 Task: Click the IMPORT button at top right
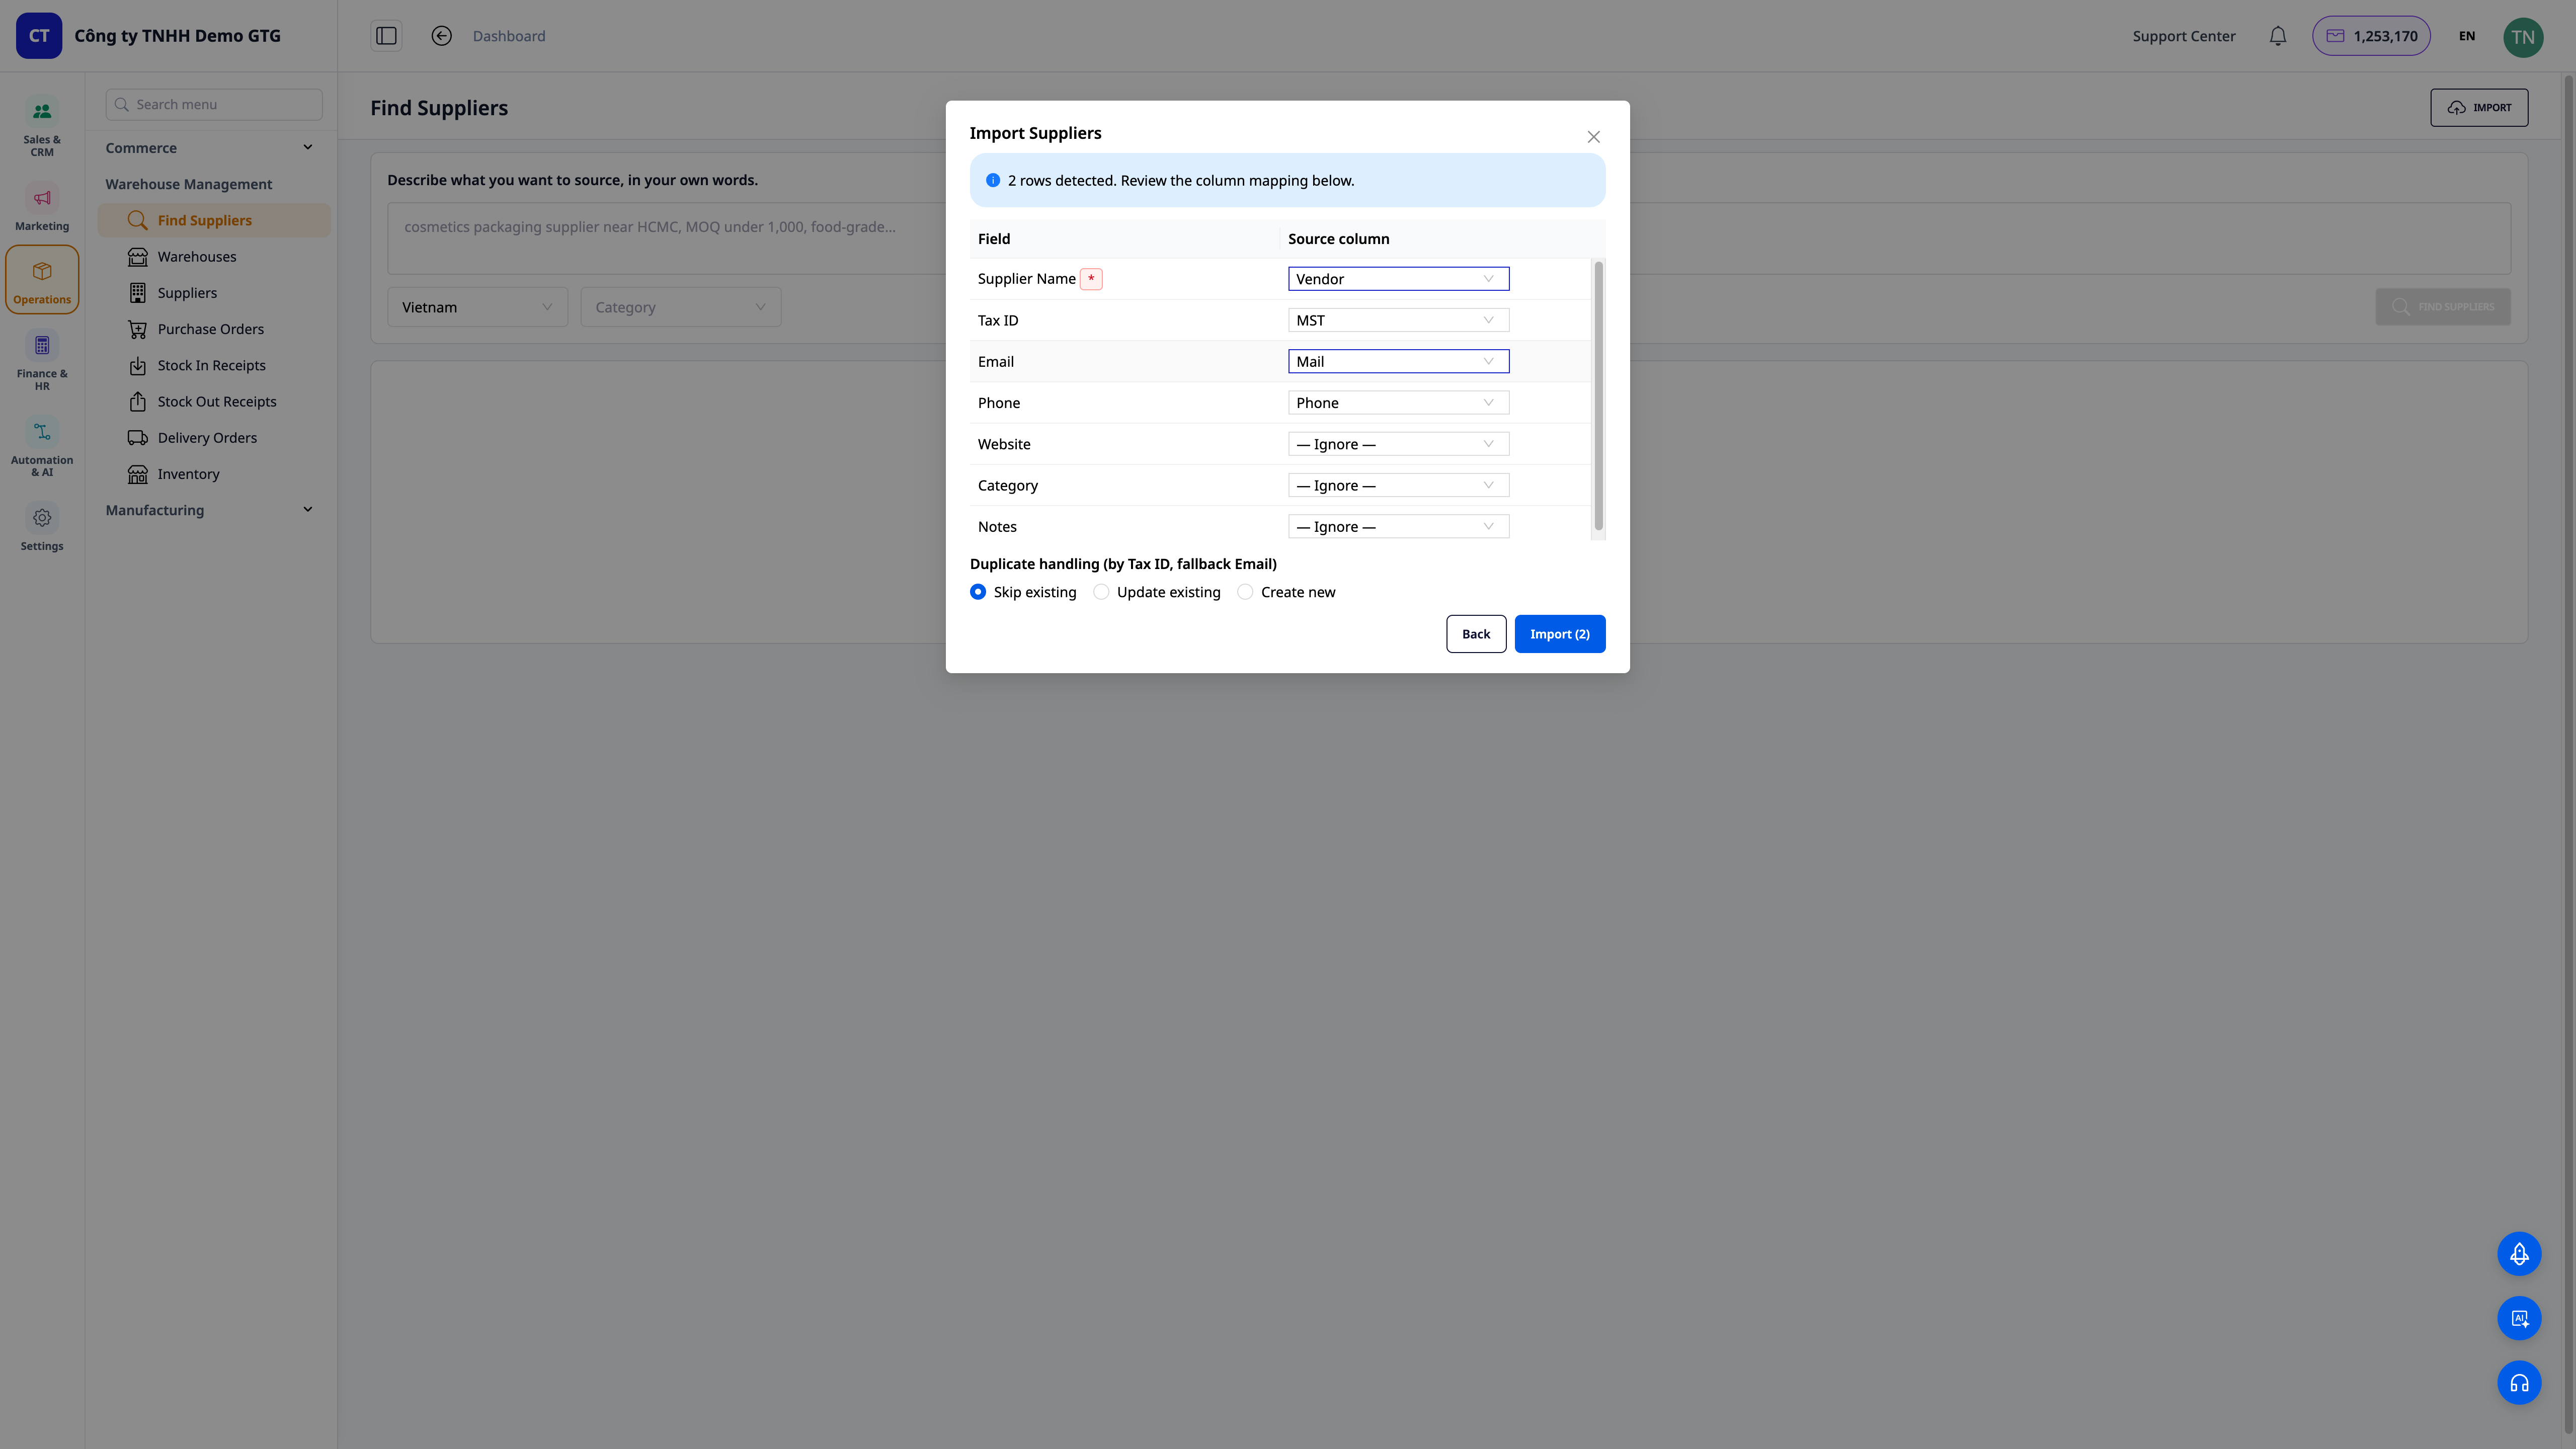[x=2479, y=108]
